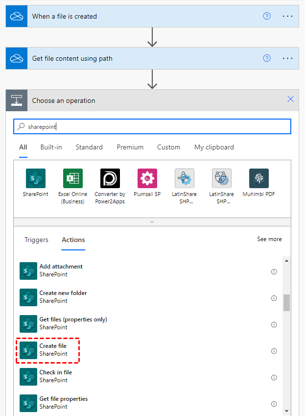Switch to the Premium tab
The width and height of the screenshot is (305, 416).
(x=130, y=147)
